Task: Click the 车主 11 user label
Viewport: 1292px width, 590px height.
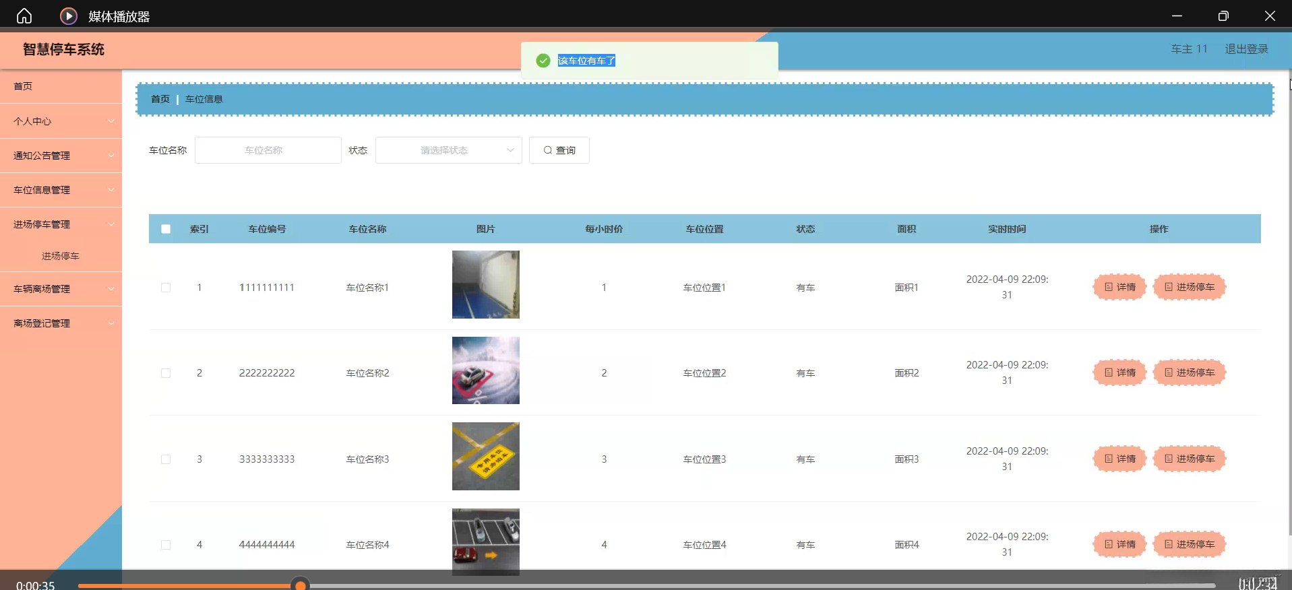Action: click(x=1190, y=49)
